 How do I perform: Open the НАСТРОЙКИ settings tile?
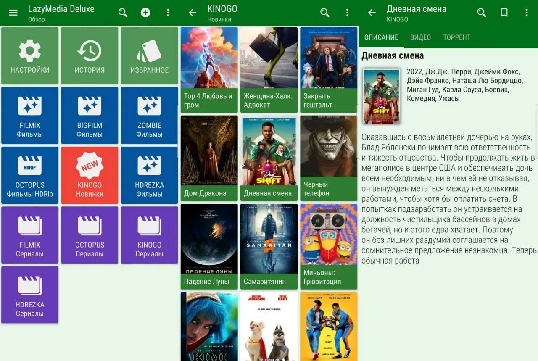(30, 56)
